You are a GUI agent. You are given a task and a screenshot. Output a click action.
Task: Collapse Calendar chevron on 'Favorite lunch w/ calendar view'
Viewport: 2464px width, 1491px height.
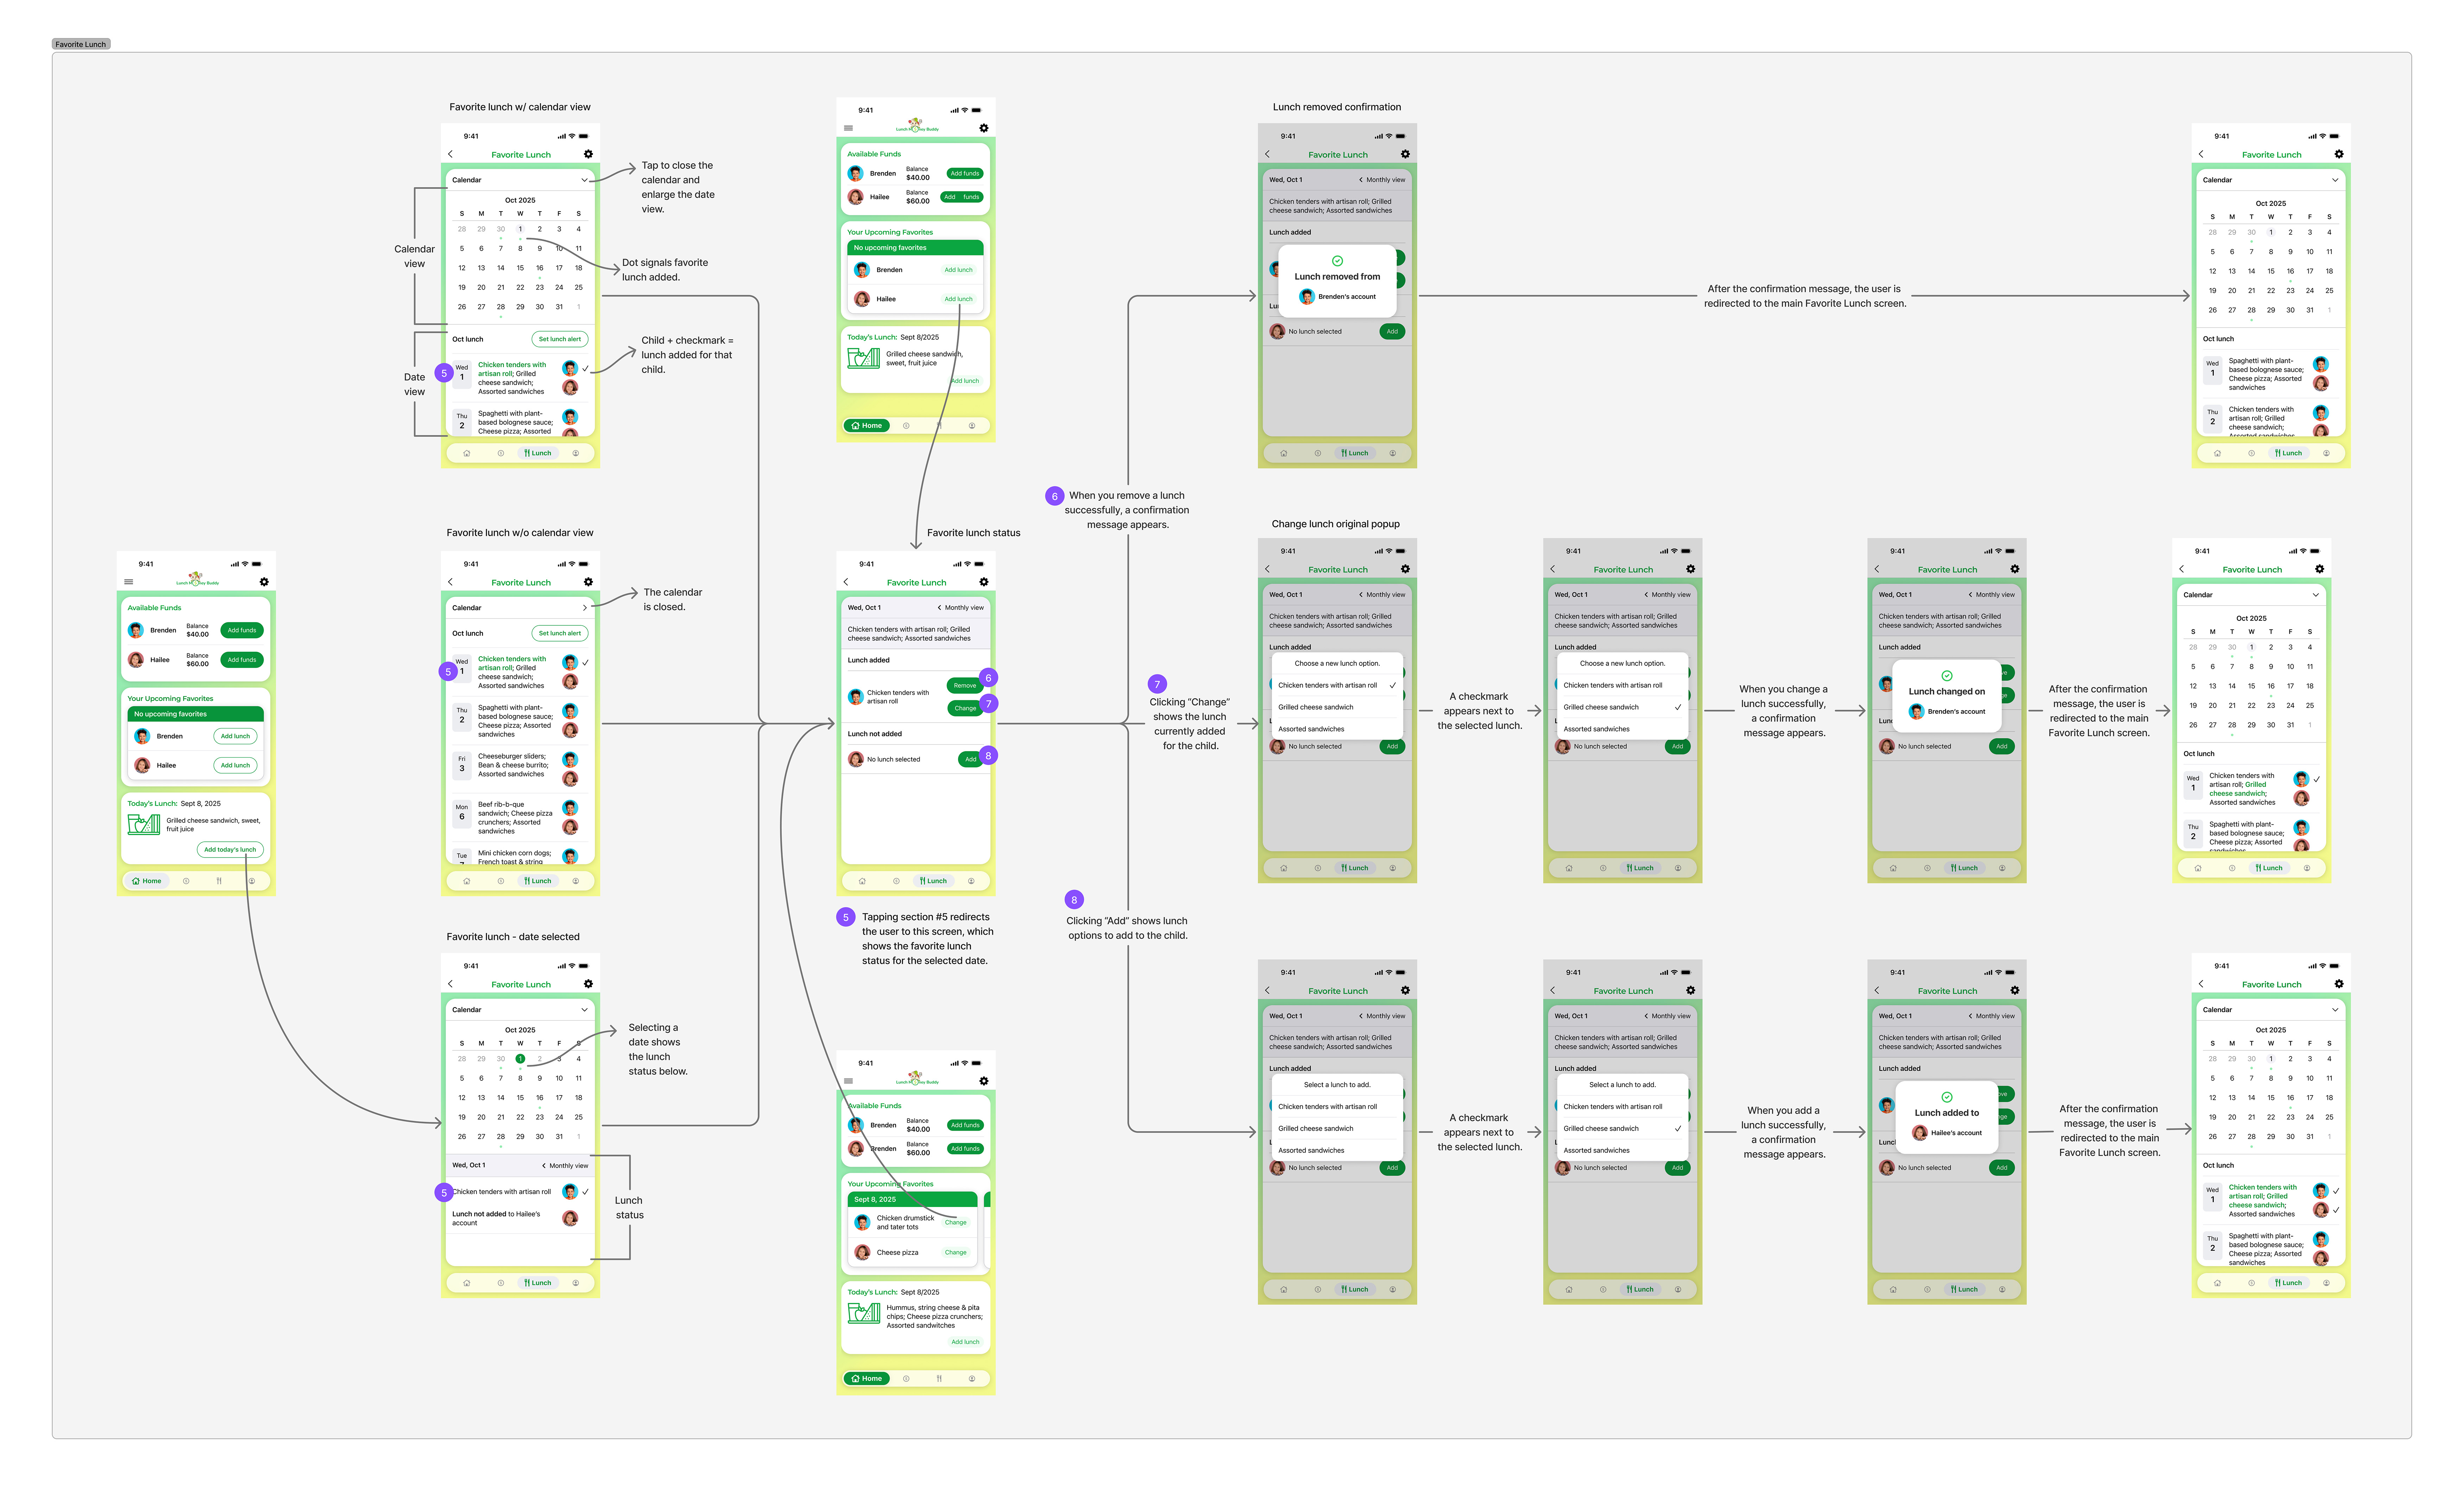[585, 180]
